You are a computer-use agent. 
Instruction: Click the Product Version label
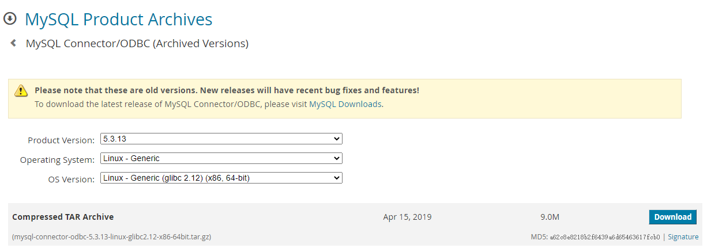[x=61, y=140]
